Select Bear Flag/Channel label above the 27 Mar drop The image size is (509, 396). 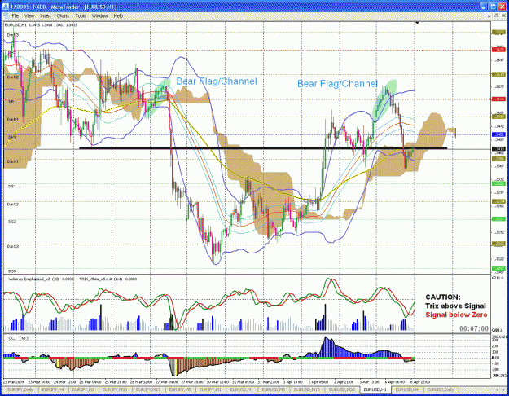[216, 81]
